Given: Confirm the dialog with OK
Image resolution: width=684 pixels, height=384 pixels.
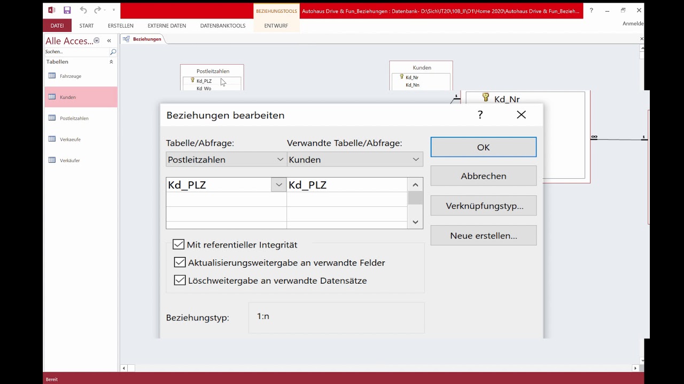Looking at the screenshot, I should coord(484,147).
